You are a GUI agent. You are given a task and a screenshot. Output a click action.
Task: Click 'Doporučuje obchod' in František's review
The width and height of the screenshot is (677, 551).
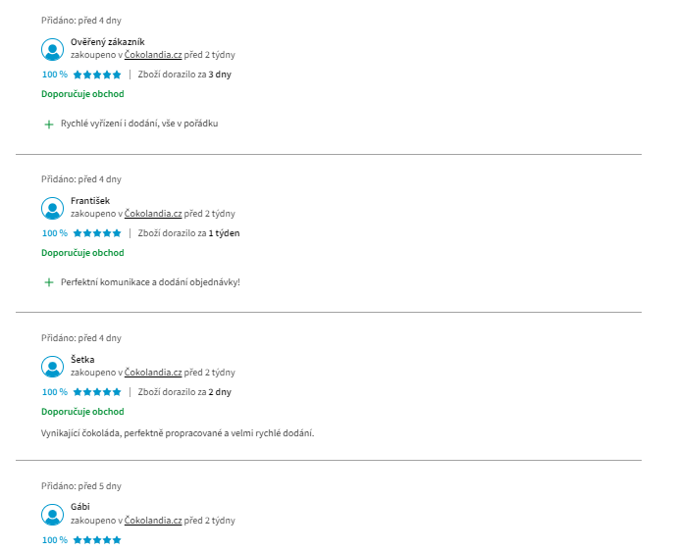(82, 253)
